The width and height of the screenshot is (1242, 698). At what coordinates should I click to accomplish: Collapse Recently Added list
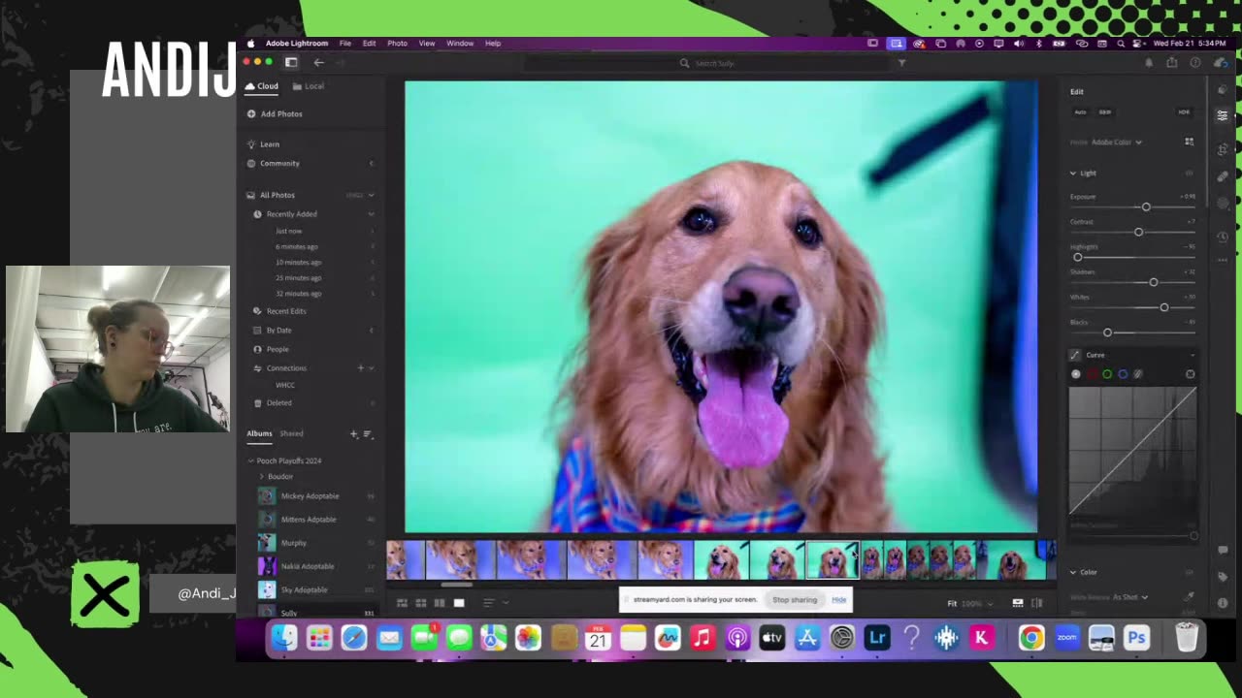click(x=371, y=214)
